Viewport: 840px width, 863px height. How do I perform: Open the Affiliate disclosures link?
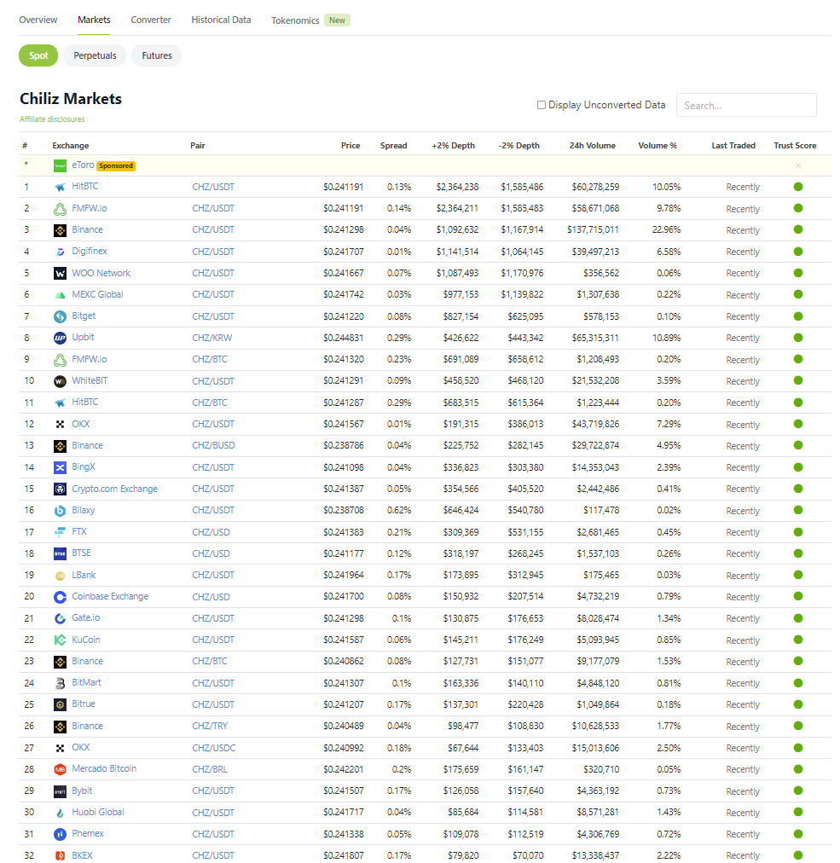click(x=52, y=119)
